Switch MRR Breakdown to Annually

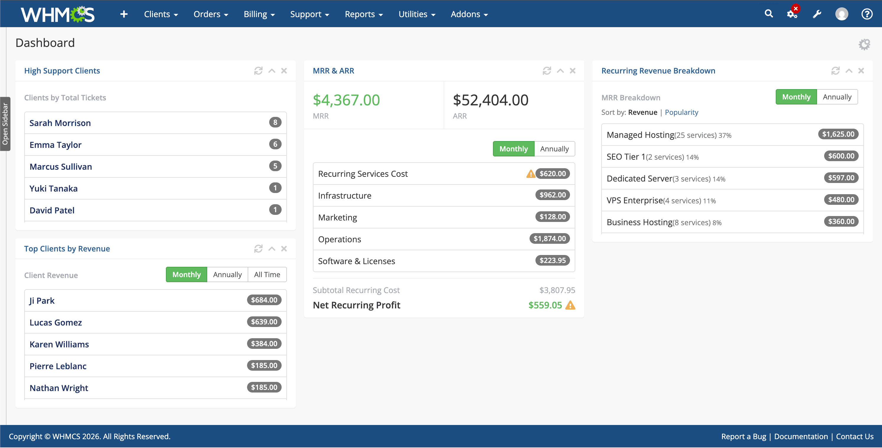(837, 97)
